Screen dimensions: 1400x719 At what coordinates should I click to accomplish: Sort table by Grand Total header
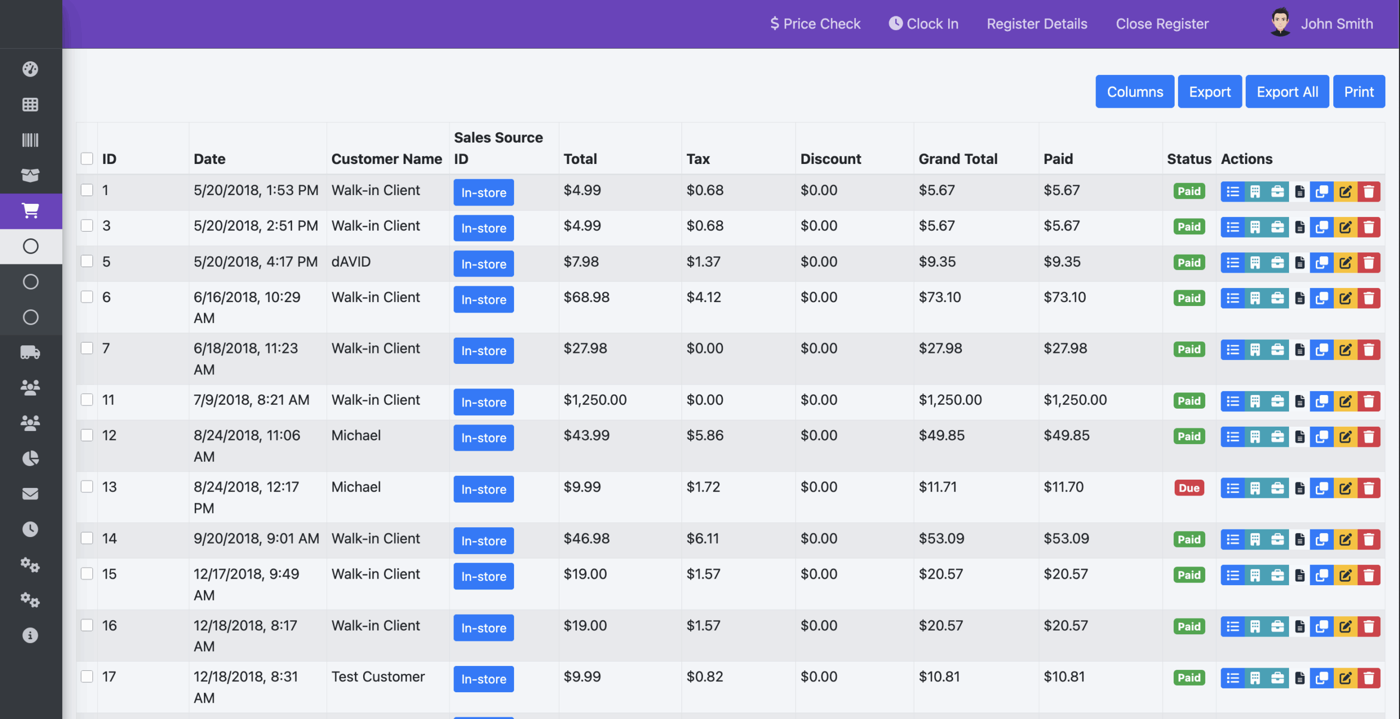[958, 159]
